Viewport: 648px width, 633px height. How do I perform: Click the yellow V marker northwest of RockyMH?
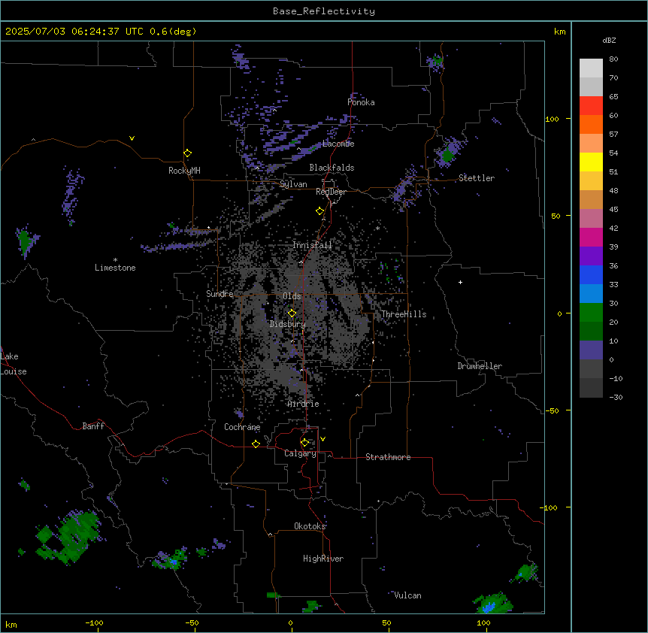click(x=132, y=138)
